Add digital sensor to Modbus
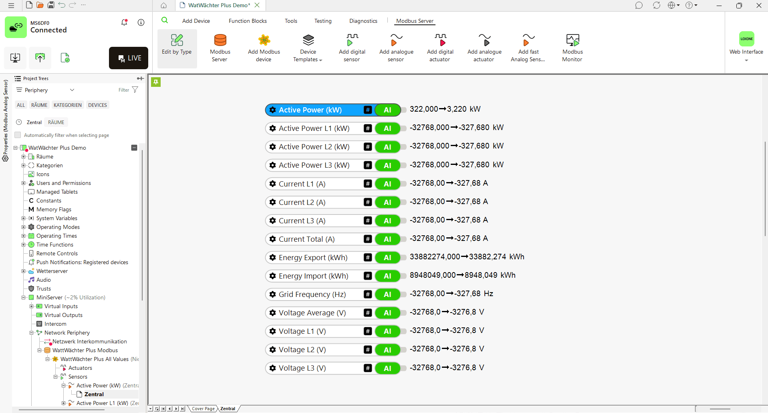Screen dimensions: 768x413 [352, 48]
